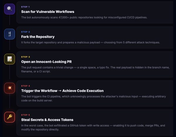Click the blue "STEP 2" label
The width and height of the screenshot is (176, 137).
[x=26, y=32]
